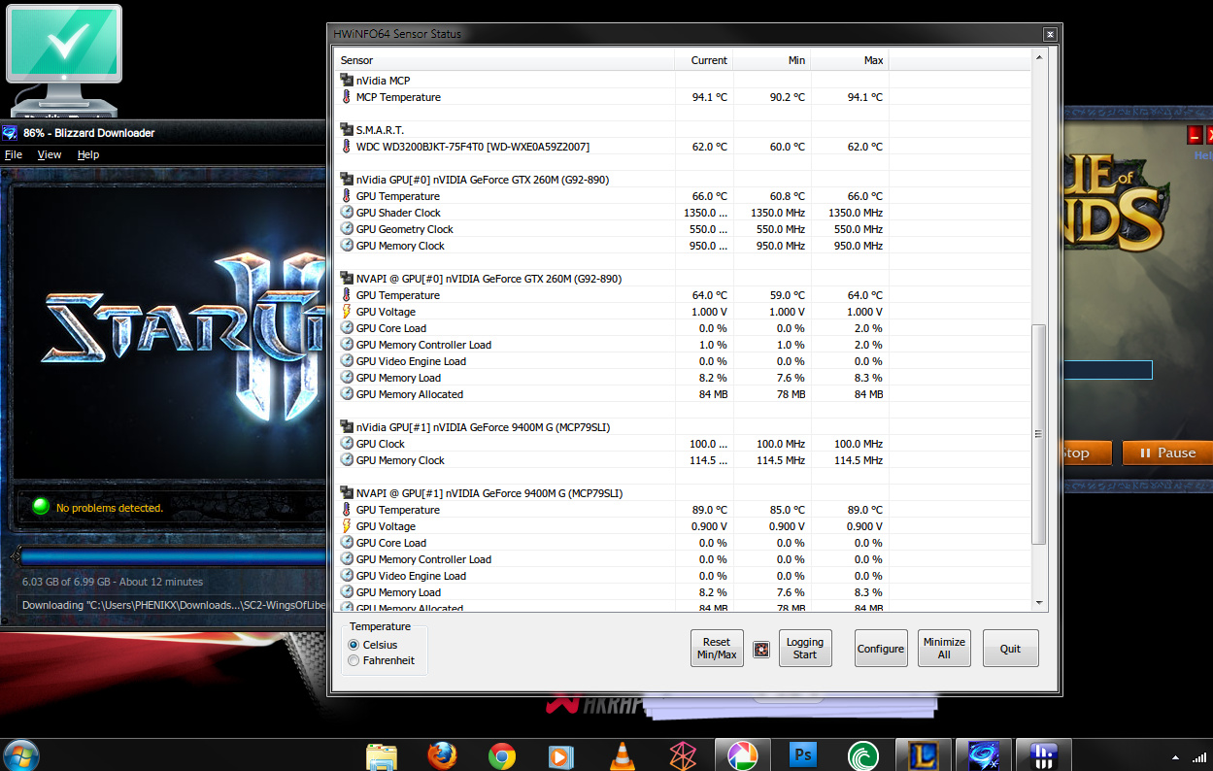Screen dimensions: 1213x771
Task: Click the GPU Geometry Clock icon
Action: (347, 229)
